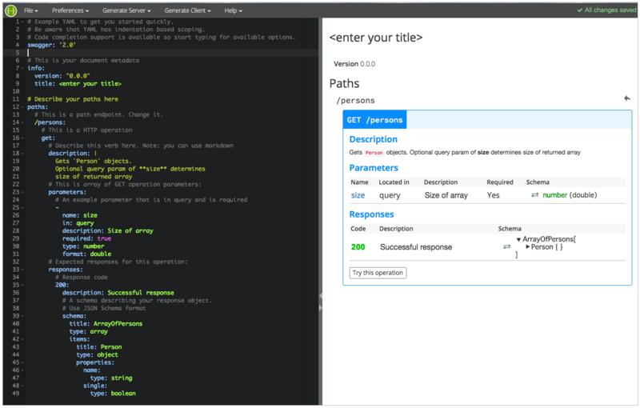This screenshot has height=408, width=640.
Task: Click the jump-to-YAML arrow beside /persons
Action: 627,98
